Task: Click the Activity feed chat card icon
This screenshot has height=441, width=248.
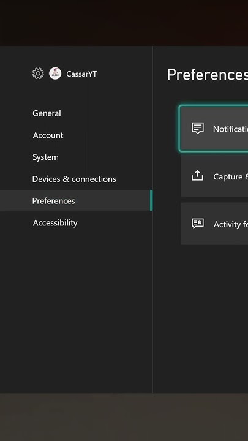Action: pos(198,224)
